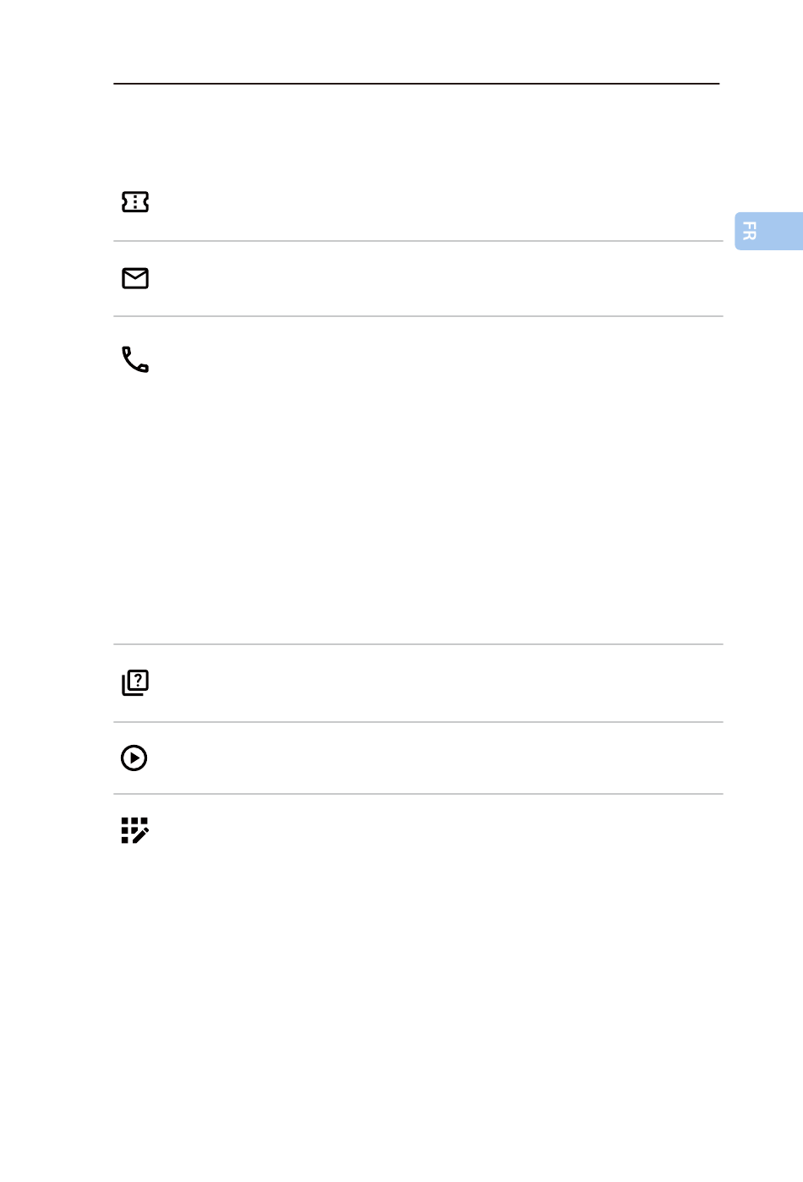The image size is (803, 1182).
Task: Open the FAQ question-mark pages icon
Action: tap(135, 682)
